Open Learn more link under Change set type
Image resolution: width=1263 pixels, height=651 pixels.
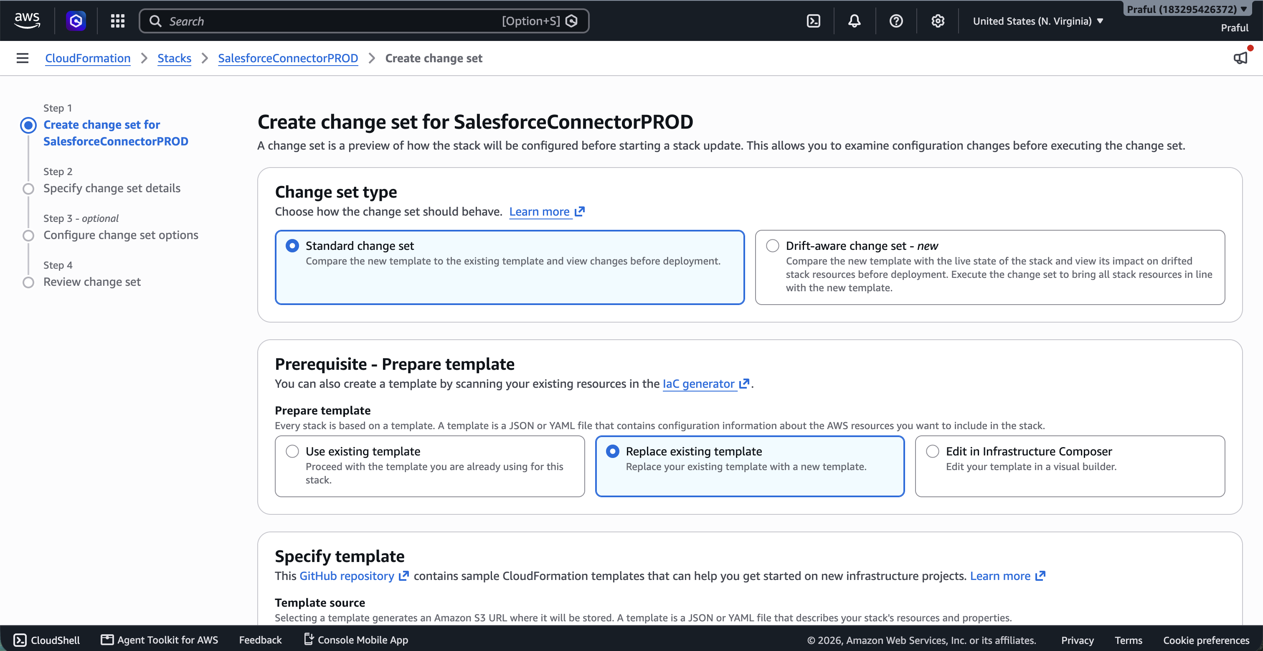click(547, 211)
